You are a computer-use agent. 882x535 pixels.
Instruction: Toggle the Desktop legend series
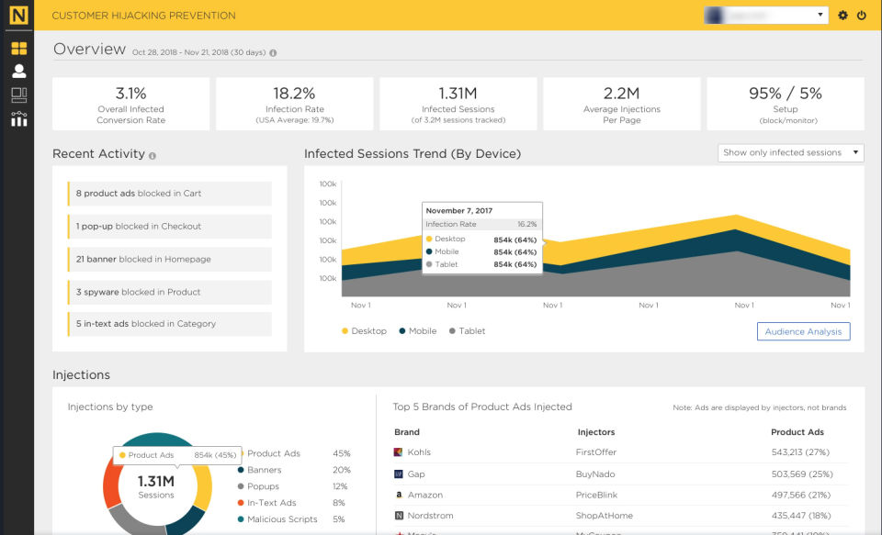[x=364, y=331]
